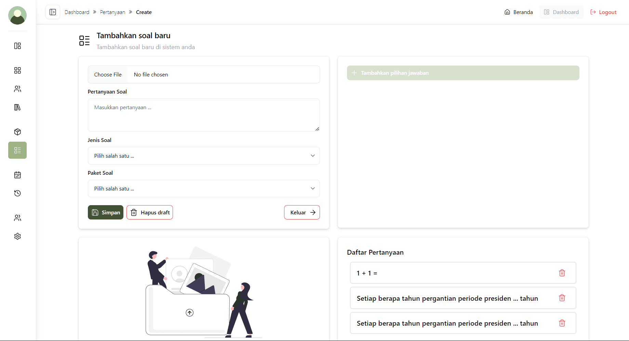Open Dashboard from top navigation
Image resolution: width=629 pixels, height=341 pixels.
561,12
